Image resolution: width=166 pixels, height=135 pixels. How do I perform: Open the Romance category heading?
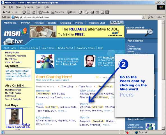(43, 91)
